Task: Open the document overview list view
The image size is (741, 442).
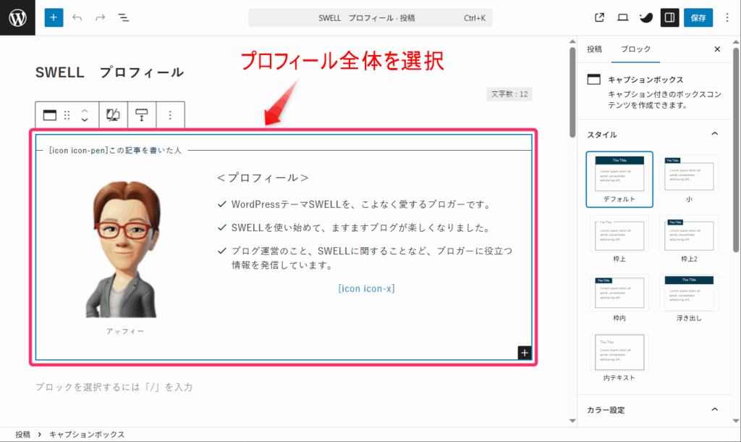Action: [x=123, y=17]
